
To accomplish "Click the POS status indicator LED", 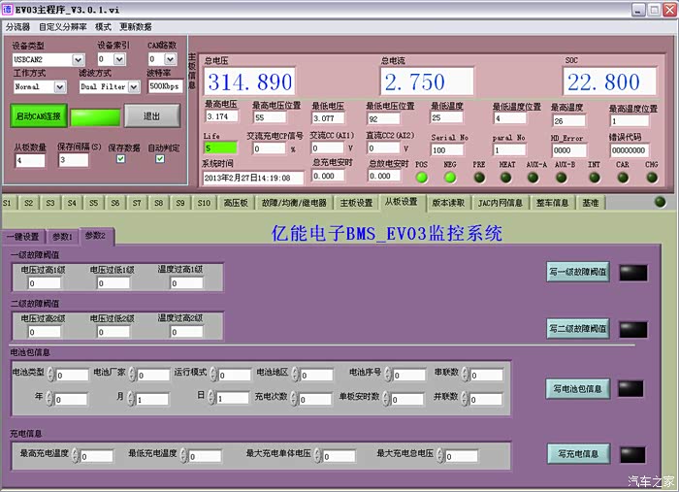I will pos(421,177).
